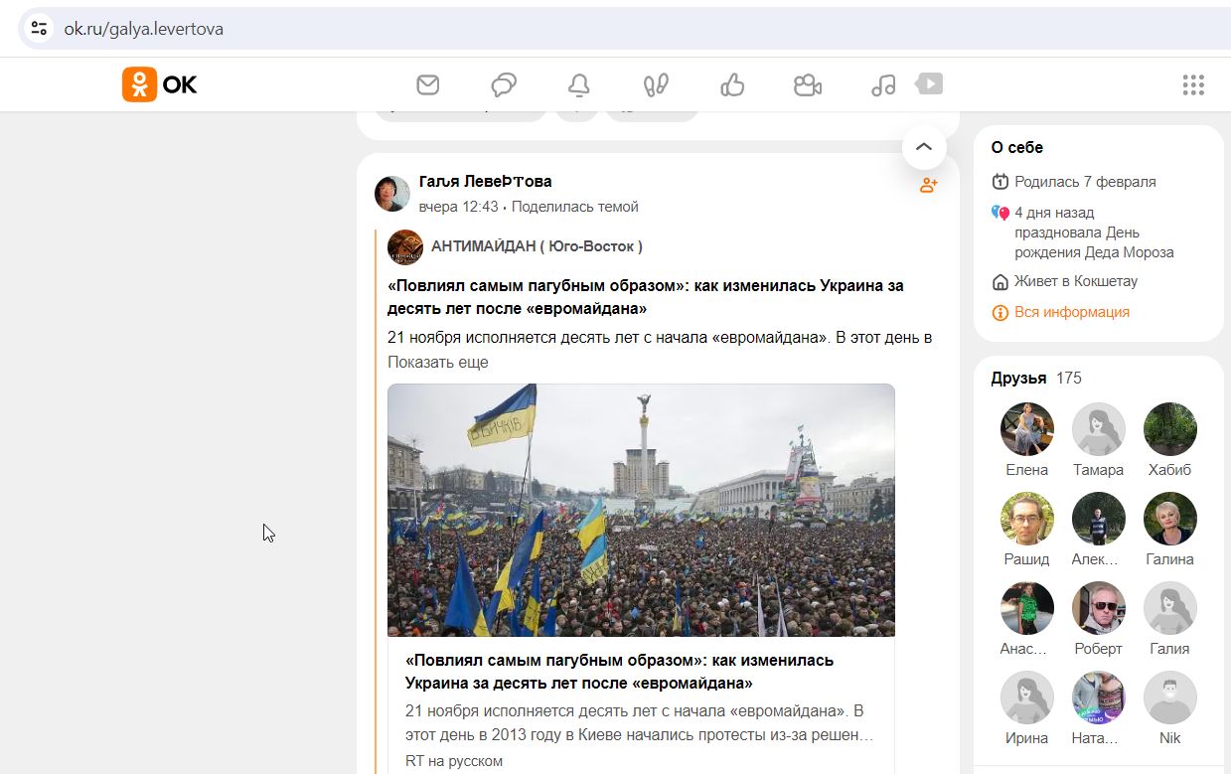Open friend Ирина's avatar
Image resolution: width=1231 pixels, height=774 pixels.
[x=1027, y=697]
